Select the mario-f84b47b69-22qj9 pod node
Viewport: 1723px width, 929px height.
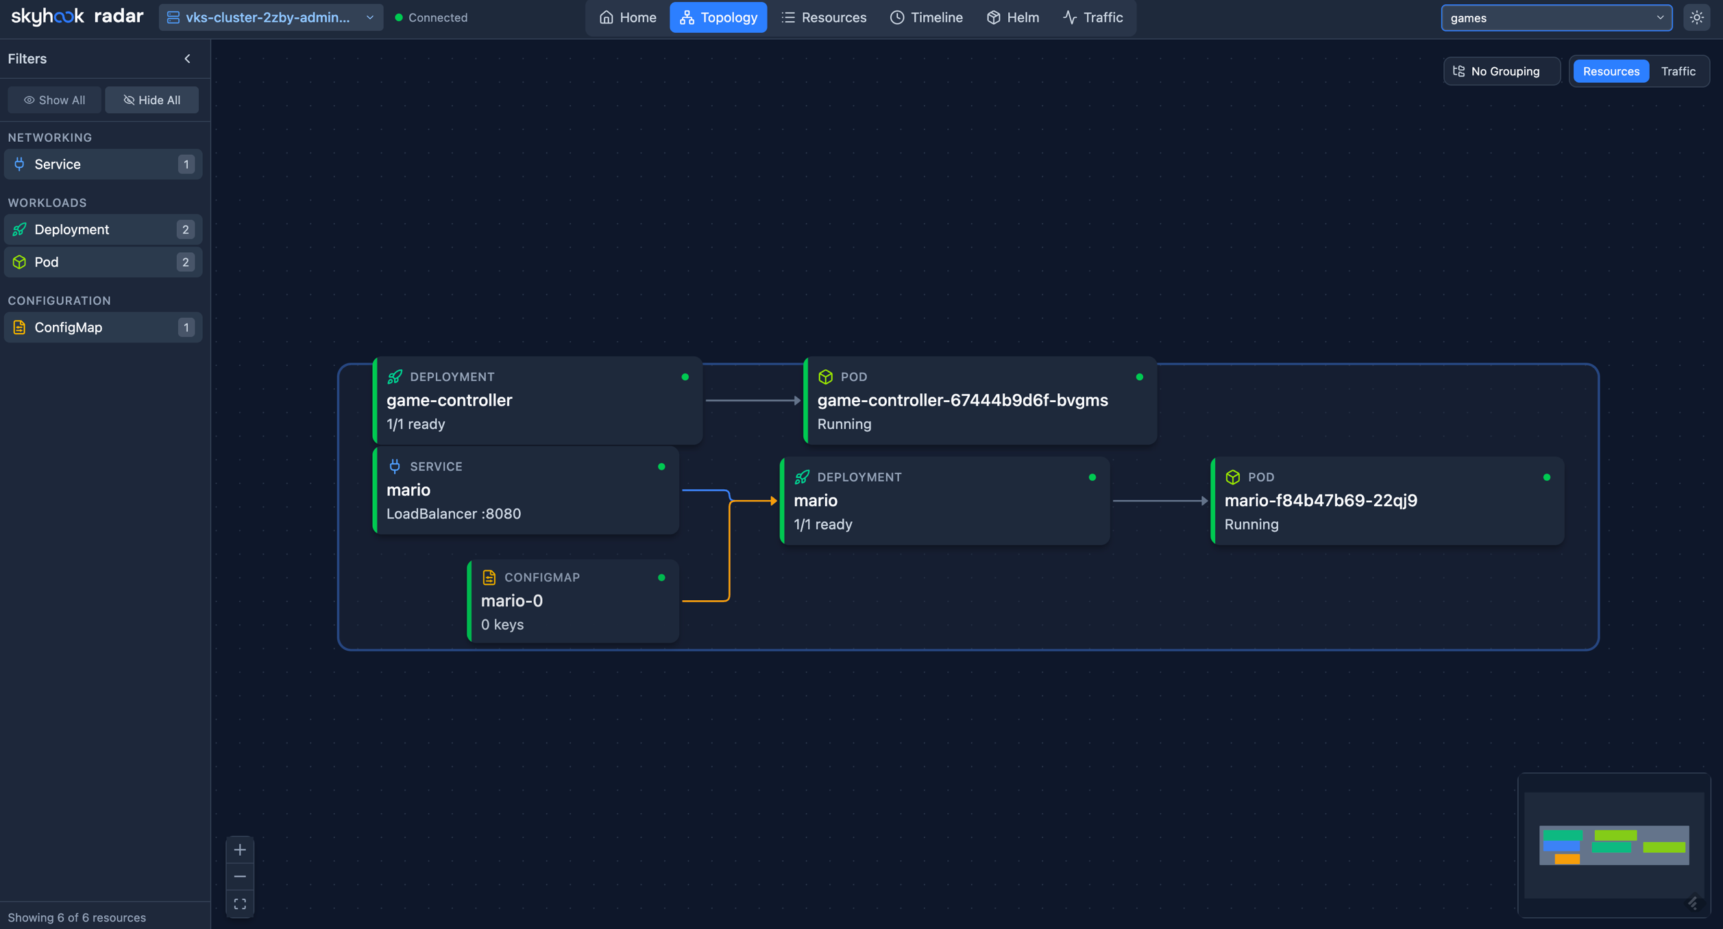click(1387, 501)
